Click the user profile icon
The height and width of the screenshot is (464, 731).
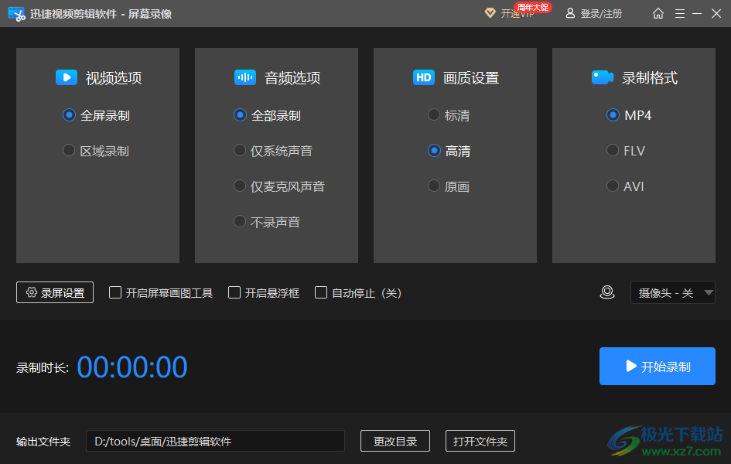coord(569,13)
